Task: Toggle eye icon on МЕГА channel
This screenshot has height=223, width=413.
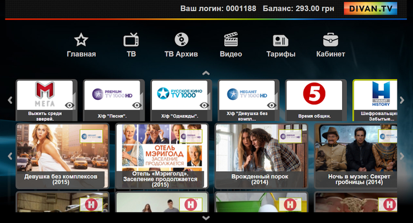Action: [70, 105]
